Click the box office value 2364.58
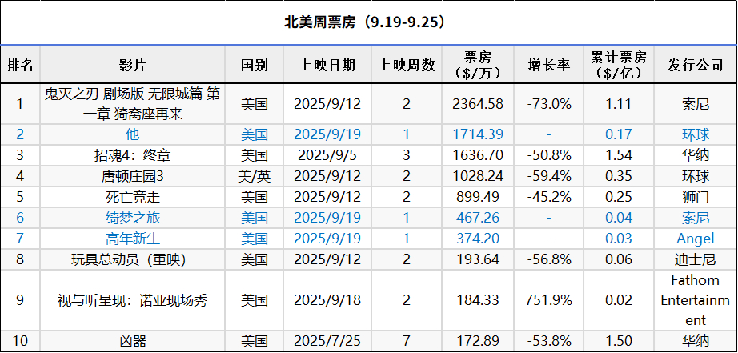This screenshot has width=738, height=353. [478, 104]
